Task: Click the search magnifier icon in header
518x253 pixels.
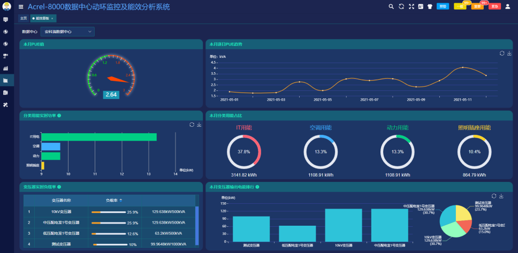Action: 391,6
